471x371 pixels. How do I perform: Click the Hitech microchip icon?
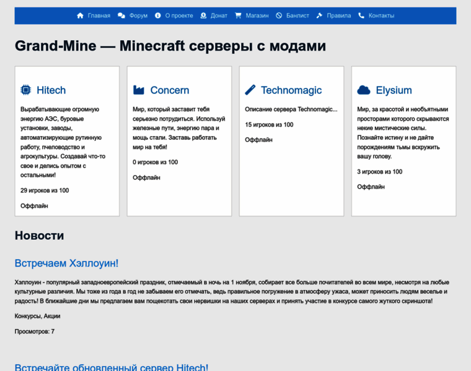[26, 90]
